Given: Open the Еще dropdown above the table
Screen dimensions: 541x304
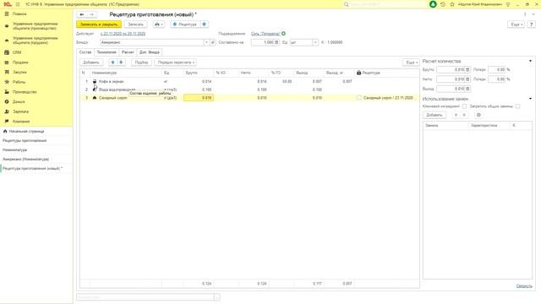Looking at the screenshot, I should [x=412, y=62].
